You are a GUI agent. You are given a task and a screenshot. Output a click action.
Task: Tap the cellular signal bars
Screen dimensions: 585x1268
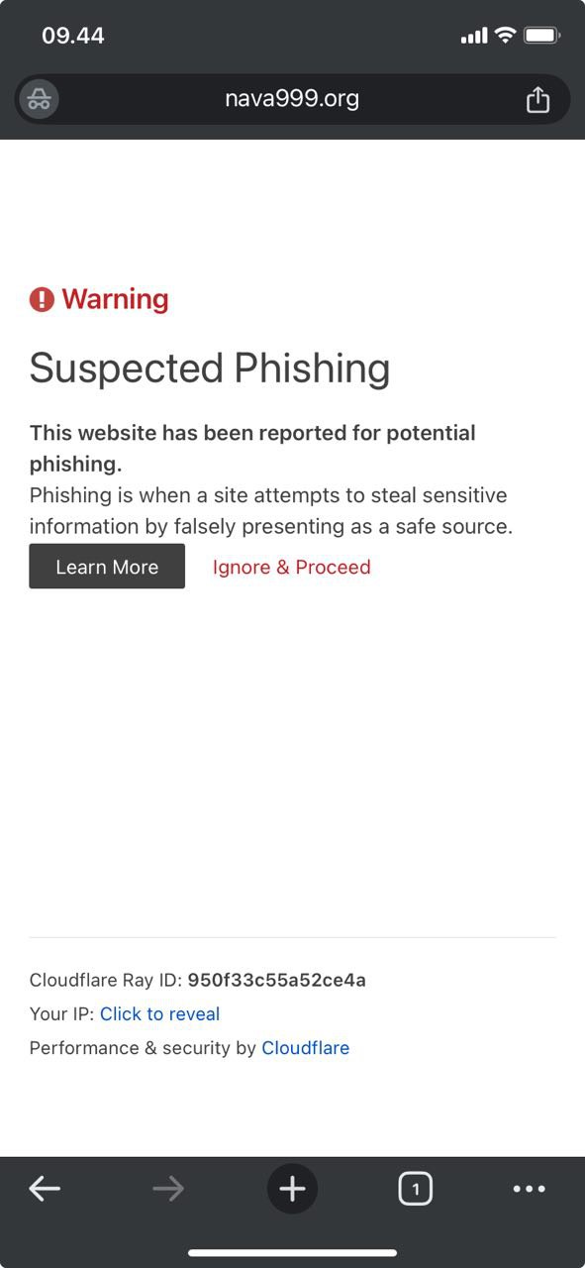pos(474,36)
